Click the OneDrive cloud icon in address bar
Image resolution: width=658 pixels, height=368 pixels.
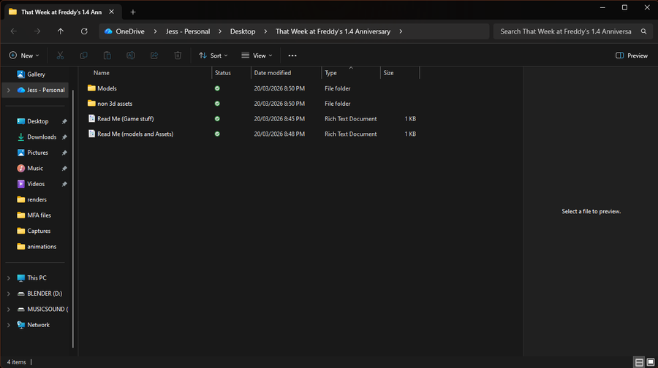[x=108, y=31]
